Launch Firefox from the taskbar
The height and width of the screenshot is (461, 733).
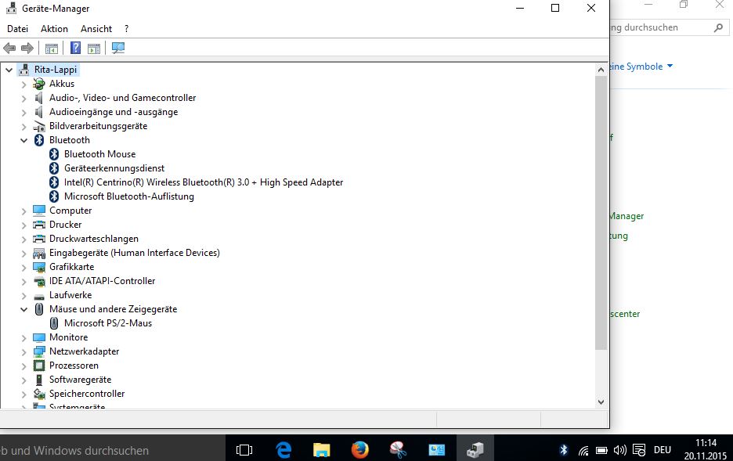coord(360,449)
